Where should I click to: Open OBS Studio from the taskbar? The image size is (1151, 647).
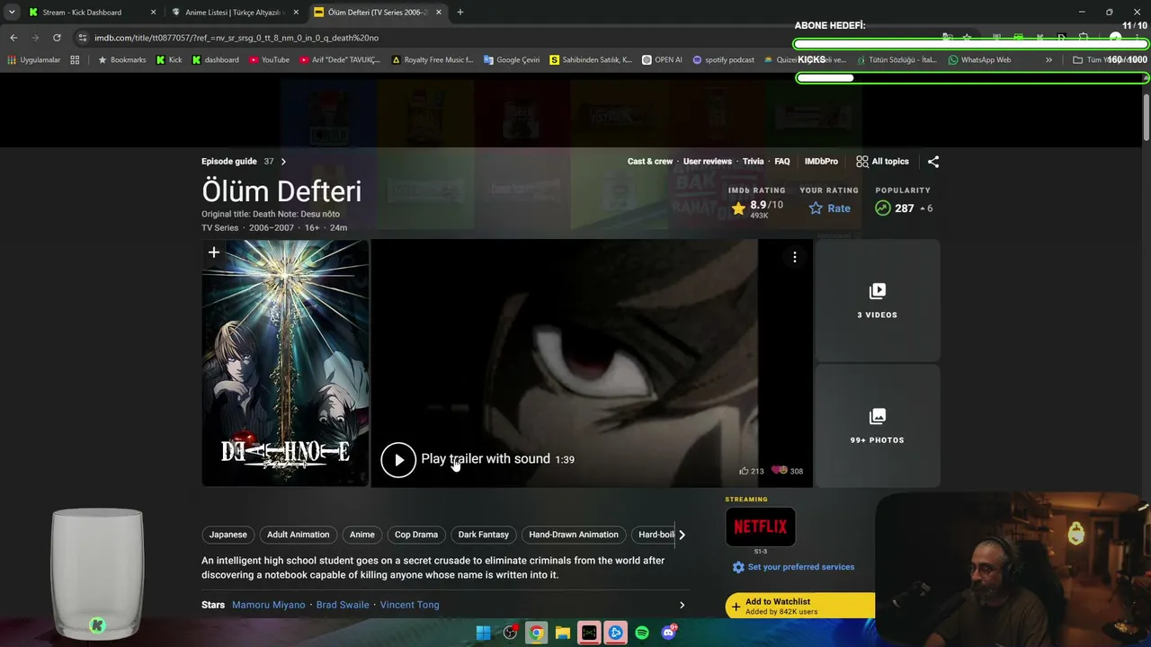click(x=510, y=633)
